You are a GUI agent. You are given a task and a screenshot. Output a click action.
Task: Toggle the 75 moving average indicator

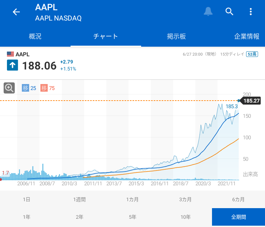(47, 88)
